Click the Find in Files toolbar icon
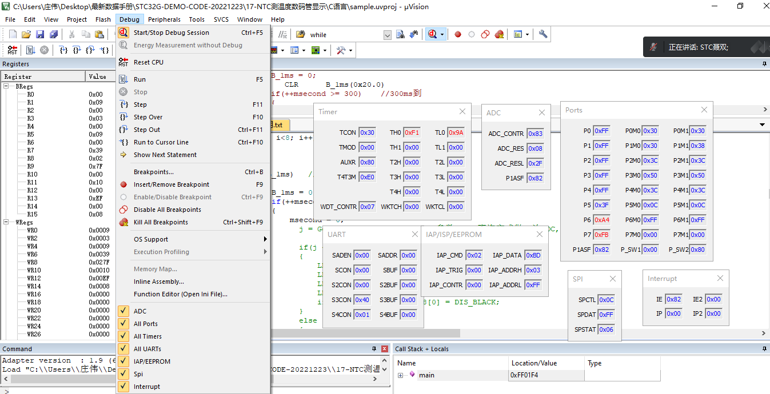770x394 pixels. point(300,34)
